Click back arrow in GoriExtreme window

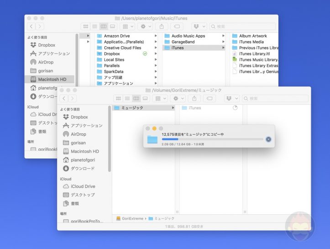point(64,98)
